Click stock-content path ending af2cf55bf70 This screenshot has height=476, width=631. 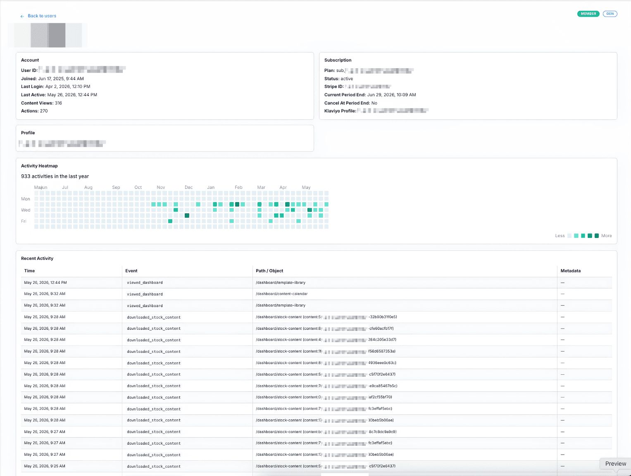[324, 397]
